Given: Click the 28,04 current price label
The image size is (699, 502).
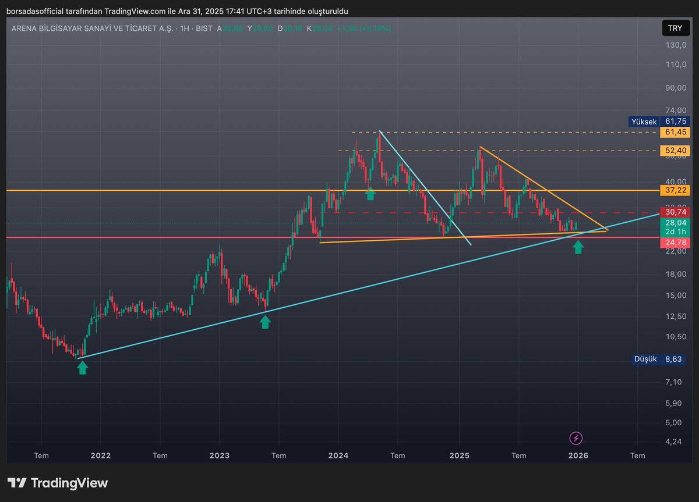Looking at the screenshot, I should point(676,223).
